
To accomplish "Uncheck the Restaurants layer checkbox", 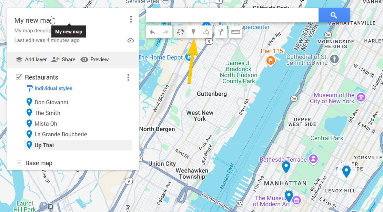I will coord(19,77).
